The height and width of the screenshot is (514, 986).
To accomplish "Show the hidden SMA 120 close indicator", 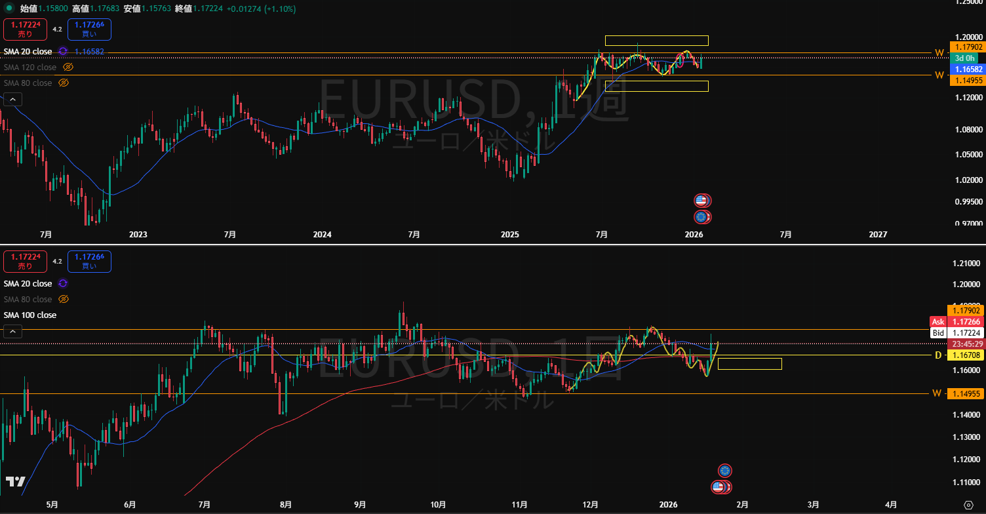I will (x=68, y=67).
